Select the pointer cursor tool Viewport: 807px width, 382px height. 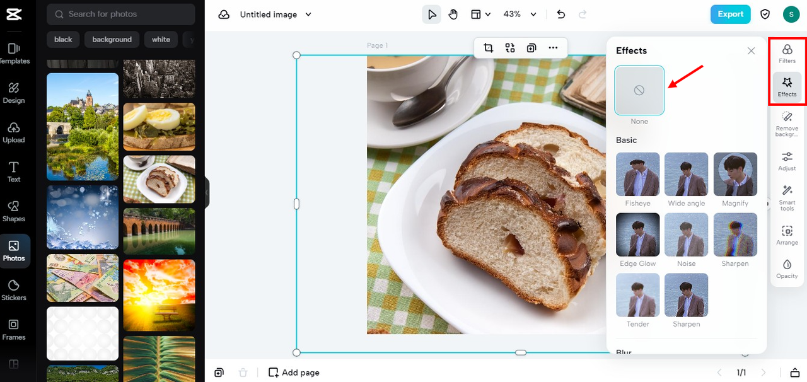(x=431, y=14)
